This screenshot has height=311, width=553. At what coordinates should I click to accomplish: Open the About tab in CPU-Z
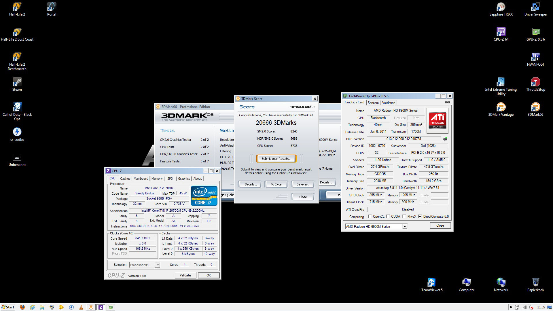click(198, 179)
